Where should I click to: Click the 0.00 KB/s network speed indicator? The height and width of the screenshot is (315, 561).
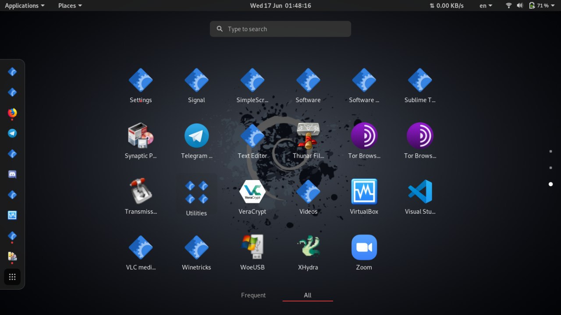click(x=446, y=5)
